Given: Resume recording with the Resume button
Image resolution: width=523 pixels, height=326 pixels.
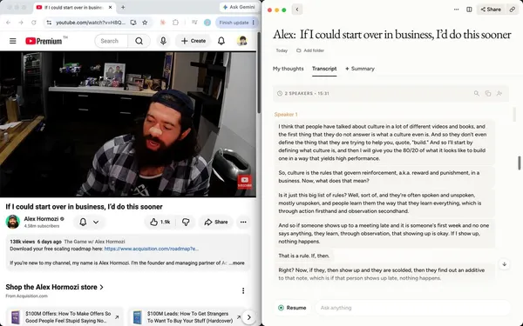Looking at the screenshot, I should coord(292,308).
